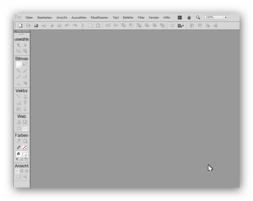This screenshot has height=201, width=253.
Task: Select the Line tool
Action: [x=18, y=96]
